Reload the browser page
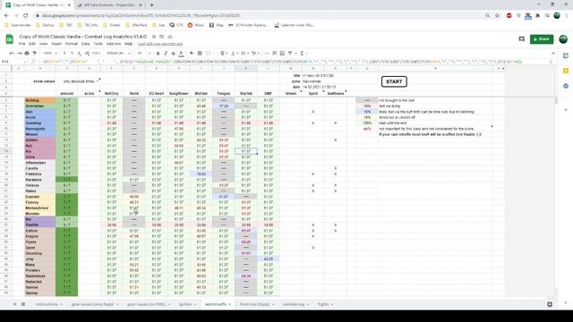 pos(26,16)
